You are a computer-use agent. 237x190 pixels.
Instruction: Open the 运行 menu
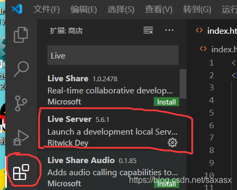pos(229,9)
